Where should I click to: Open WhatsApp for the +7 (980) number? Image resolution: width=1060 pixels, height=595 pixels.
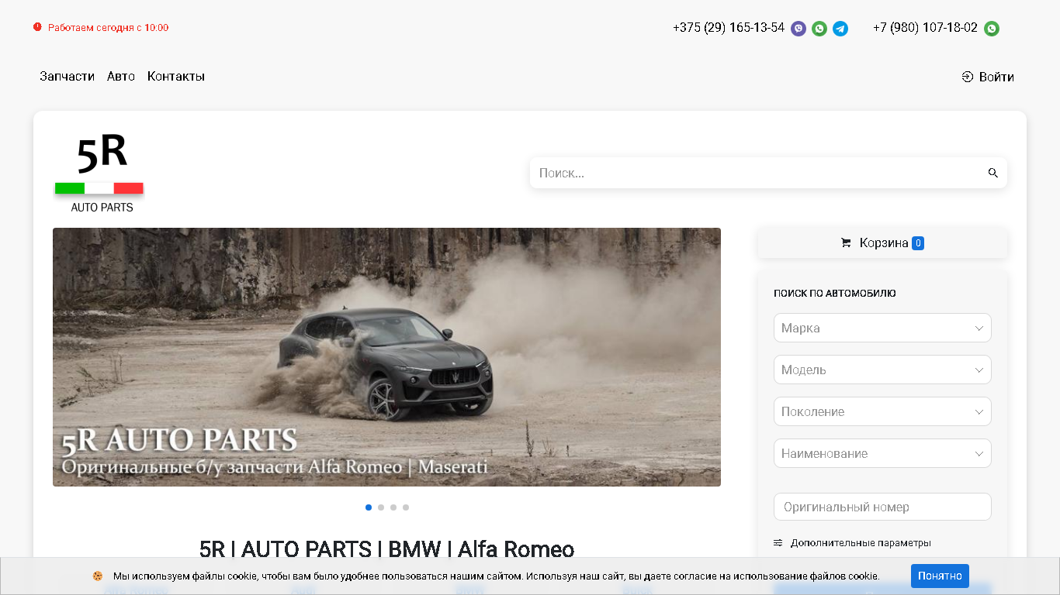click(992, 29)
